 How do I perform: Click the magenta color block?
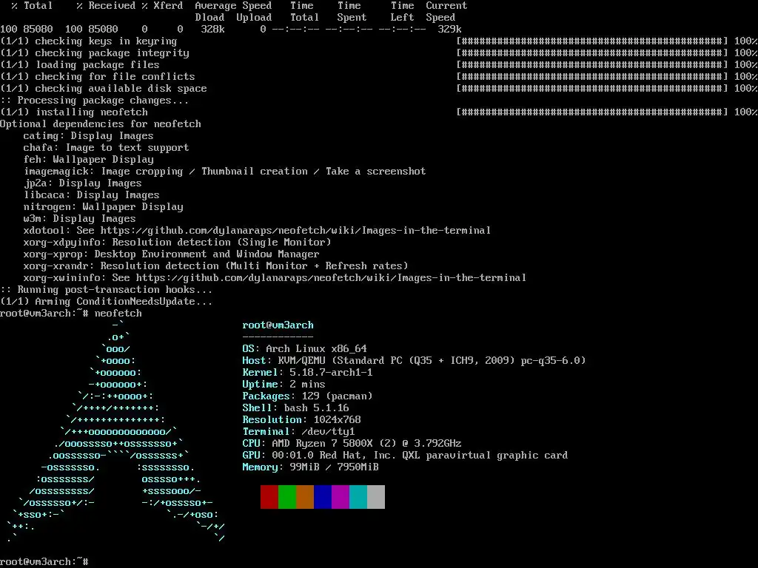[x=341, y=497]
